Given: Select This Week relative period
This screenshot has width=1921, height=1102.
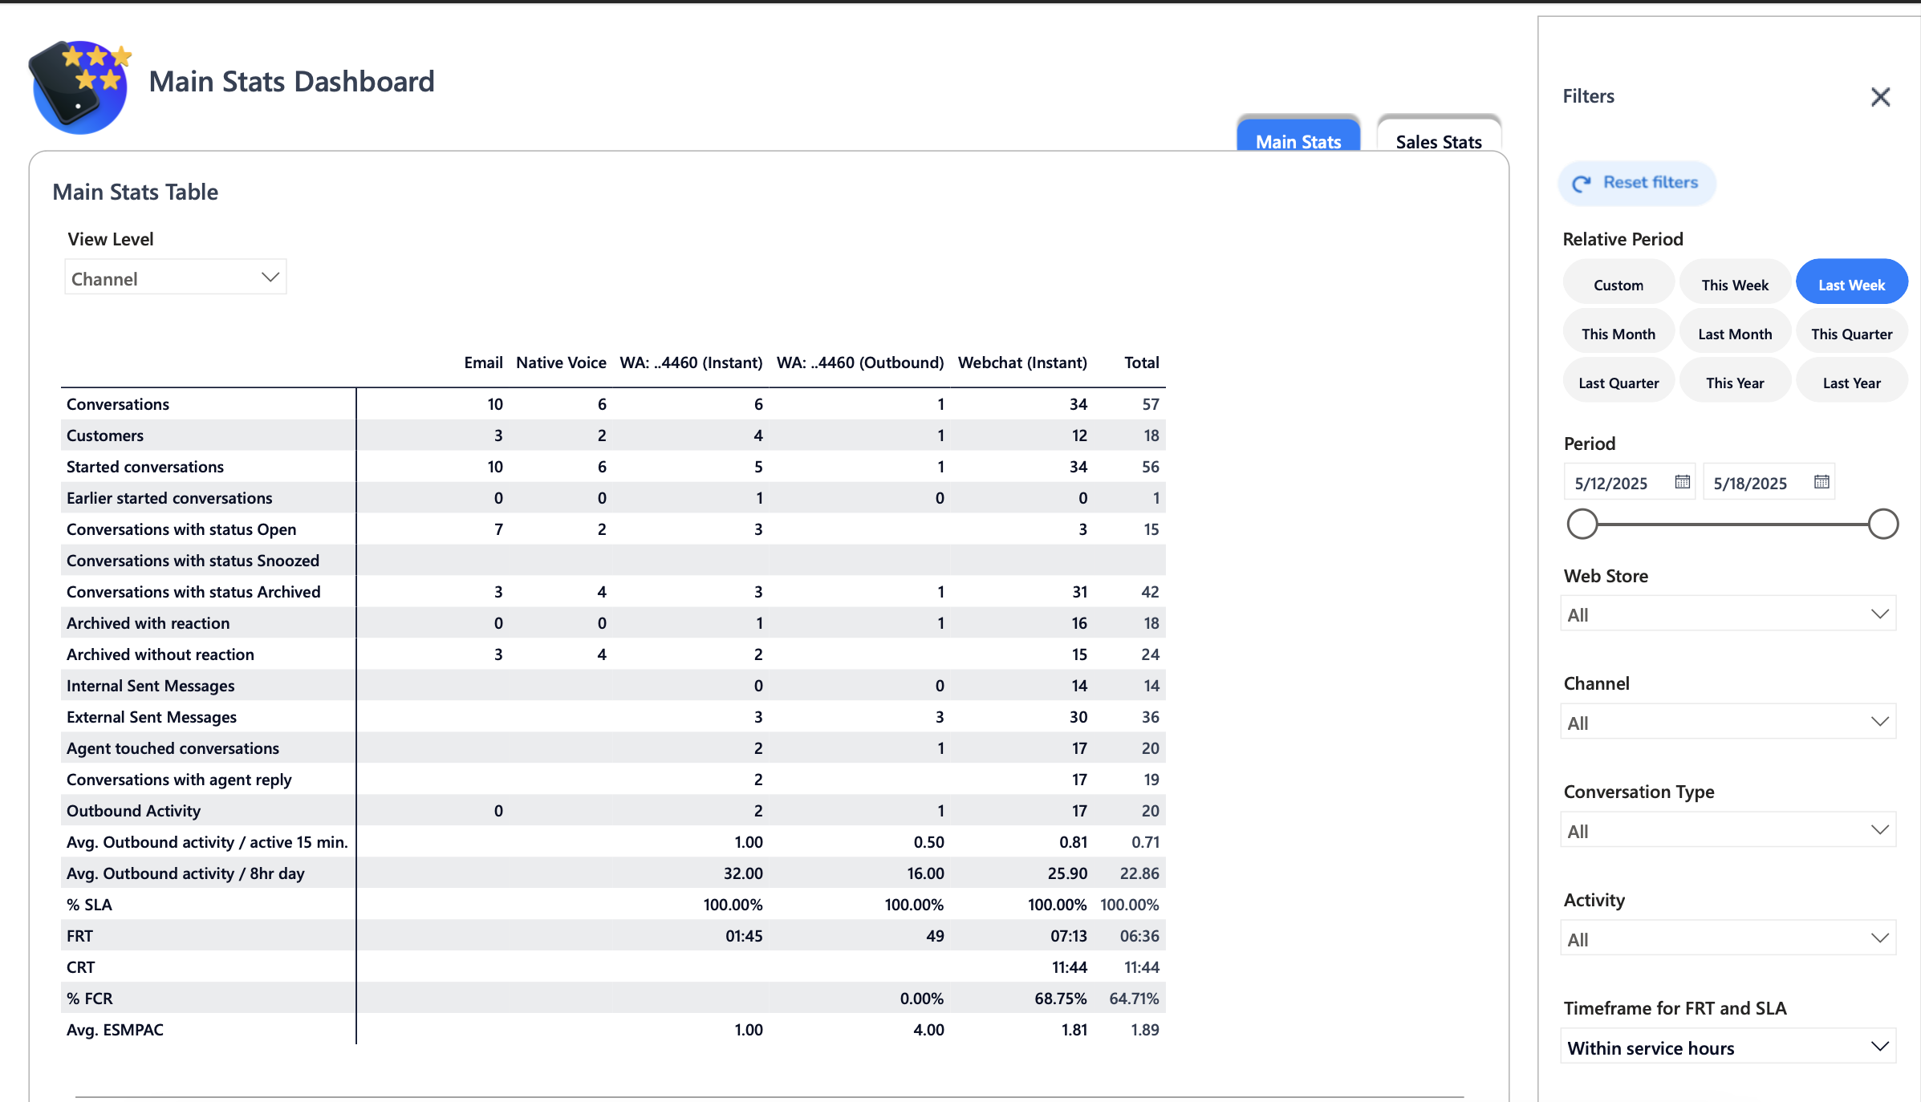Looking at the screenshot, I should tap(1734, 285).
